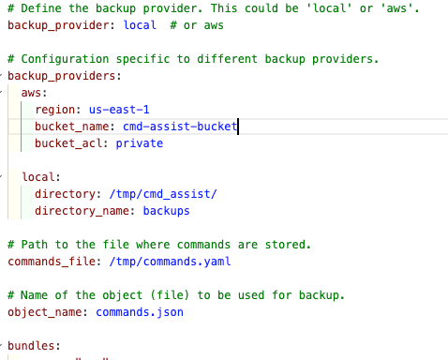Click the region key

pos(54,110)
